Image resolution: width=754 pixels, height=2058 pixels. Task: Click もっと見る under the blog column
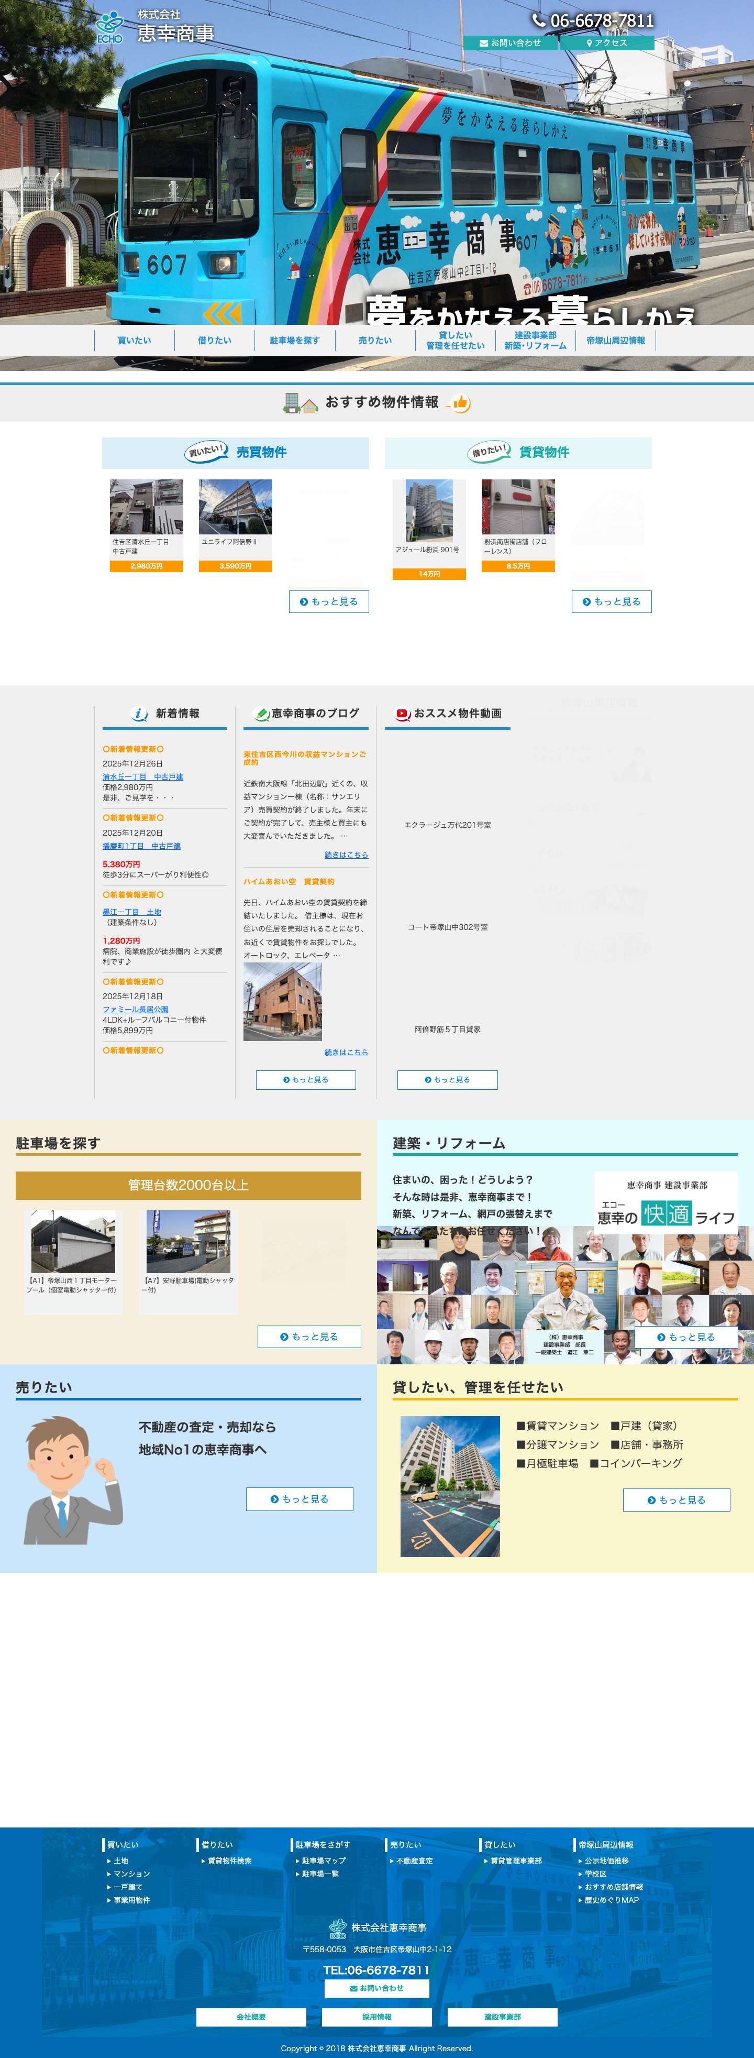306,1080
